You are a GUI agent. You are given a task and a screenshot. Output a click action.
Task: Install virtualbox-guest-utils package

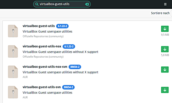[x=165, y=29]
